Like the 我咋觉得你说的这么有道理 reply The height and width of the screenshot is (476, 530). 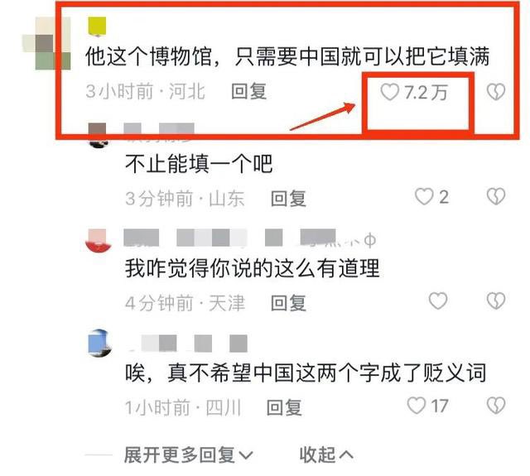(438, 301)
